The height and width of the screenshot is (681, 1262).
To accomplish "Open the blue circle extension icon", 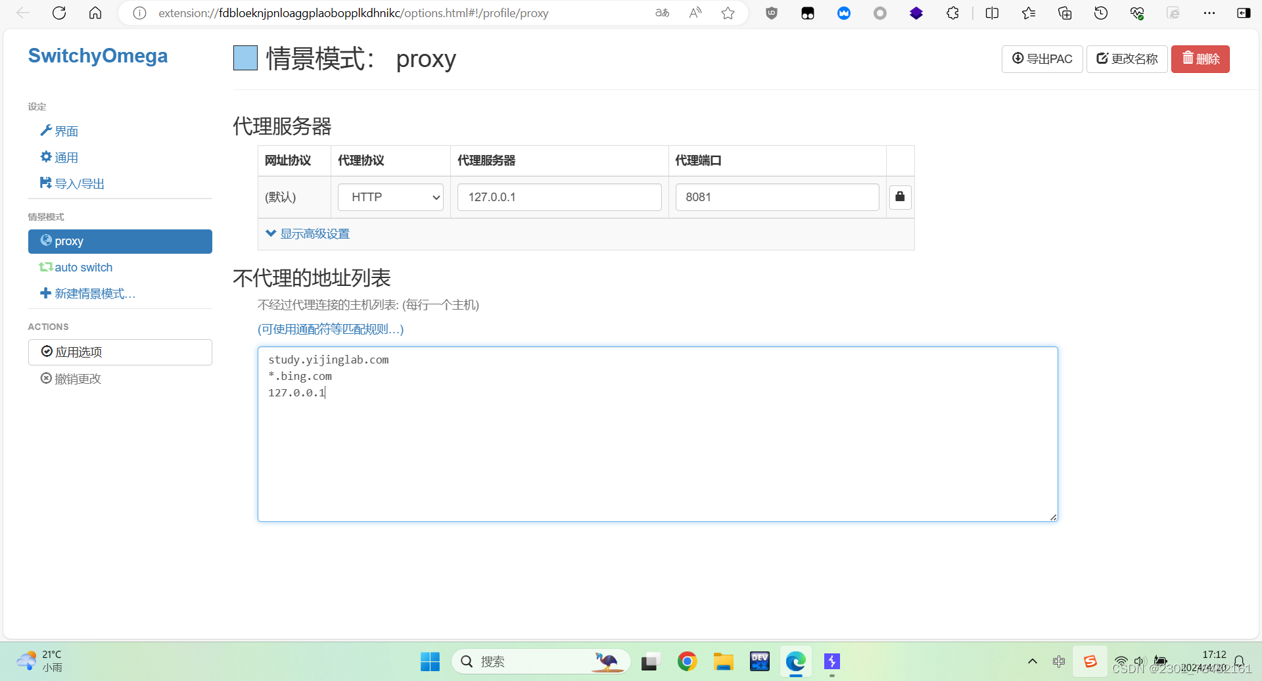I will (844, 13).
